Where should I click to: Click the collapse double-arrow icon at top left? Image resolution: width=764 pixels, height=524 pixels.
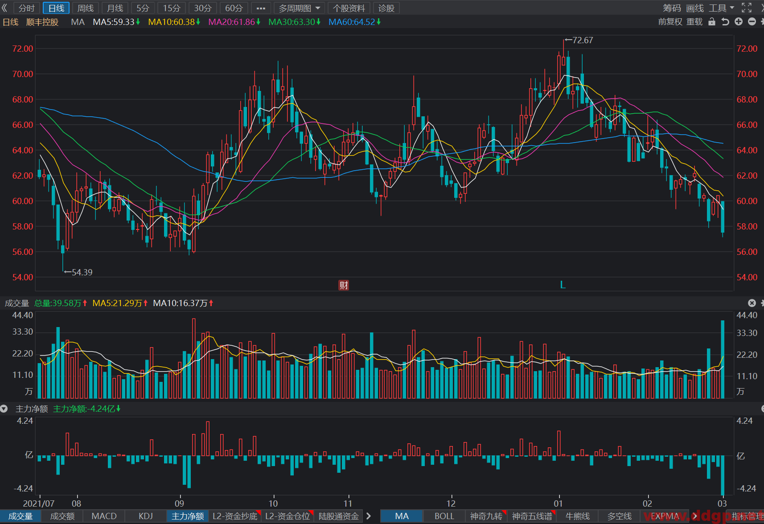(x=5, y=8)
